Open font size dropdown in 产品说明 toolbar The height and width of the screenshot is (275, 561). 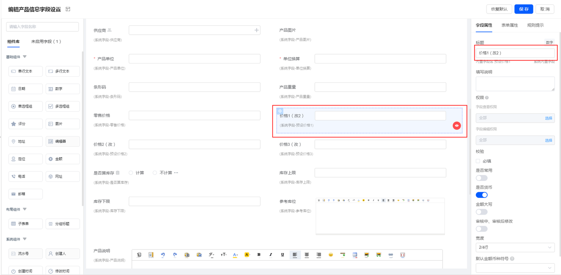click(223, 254)
